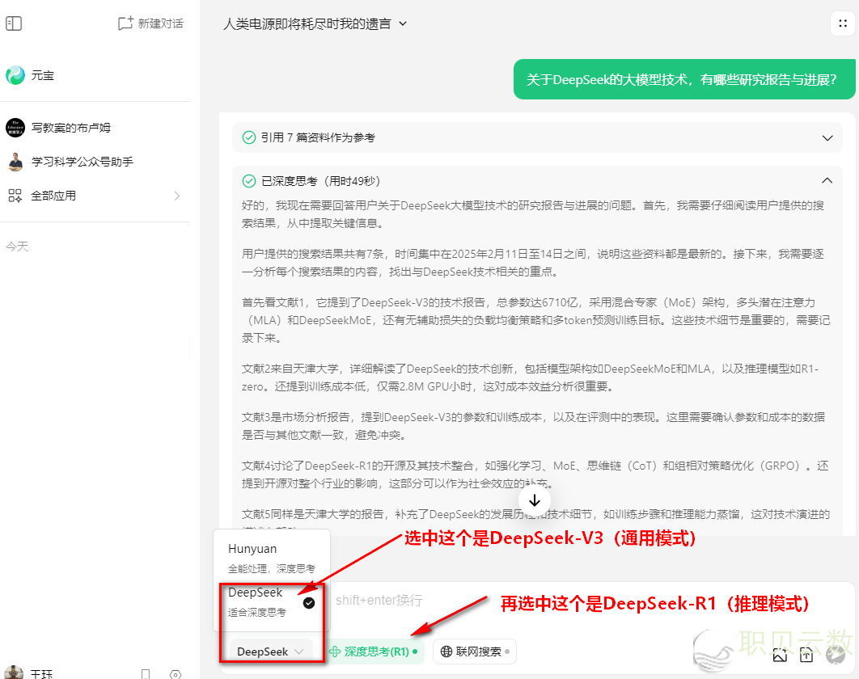Click the 元宝 logo icon
859x679 pixels.
(15, 75)
